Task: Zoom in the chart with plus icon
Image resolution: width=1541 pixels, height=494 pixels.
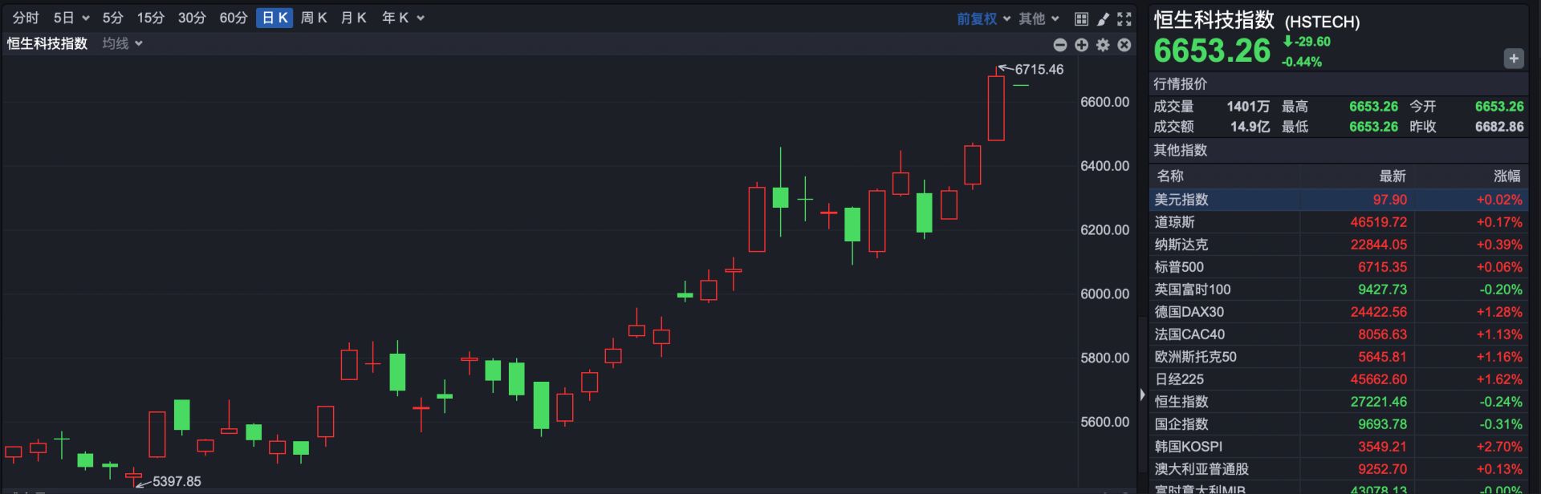Action: coord(1081,45)
